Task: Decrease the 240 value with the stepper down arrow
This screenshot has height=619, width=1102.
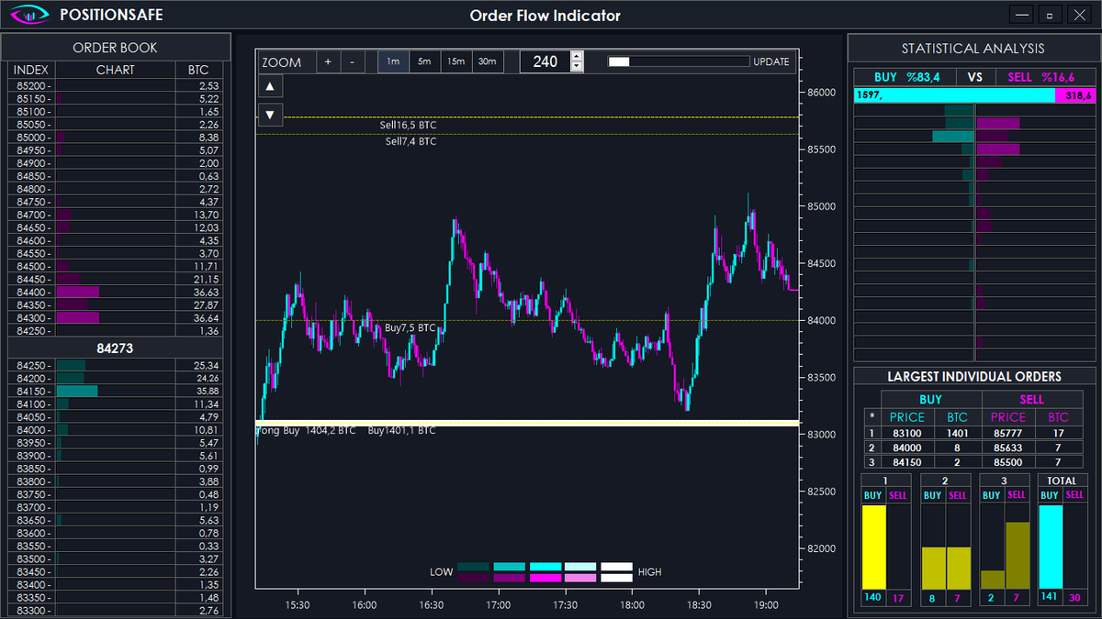Action: [577, 67]
